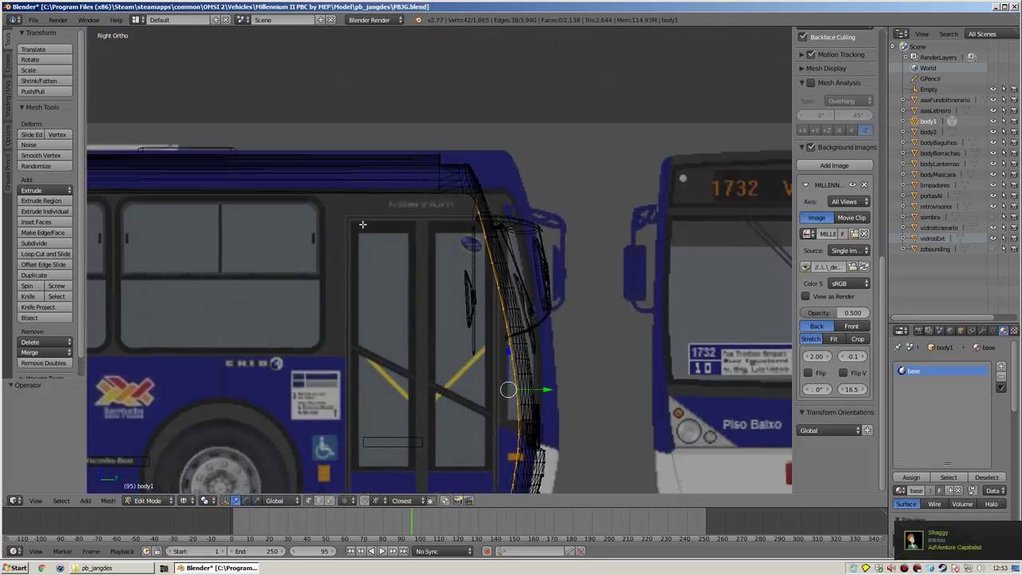Screen dimensions: 1022x575
Task: Click the End 250 frame field
Action: [257, 551]
